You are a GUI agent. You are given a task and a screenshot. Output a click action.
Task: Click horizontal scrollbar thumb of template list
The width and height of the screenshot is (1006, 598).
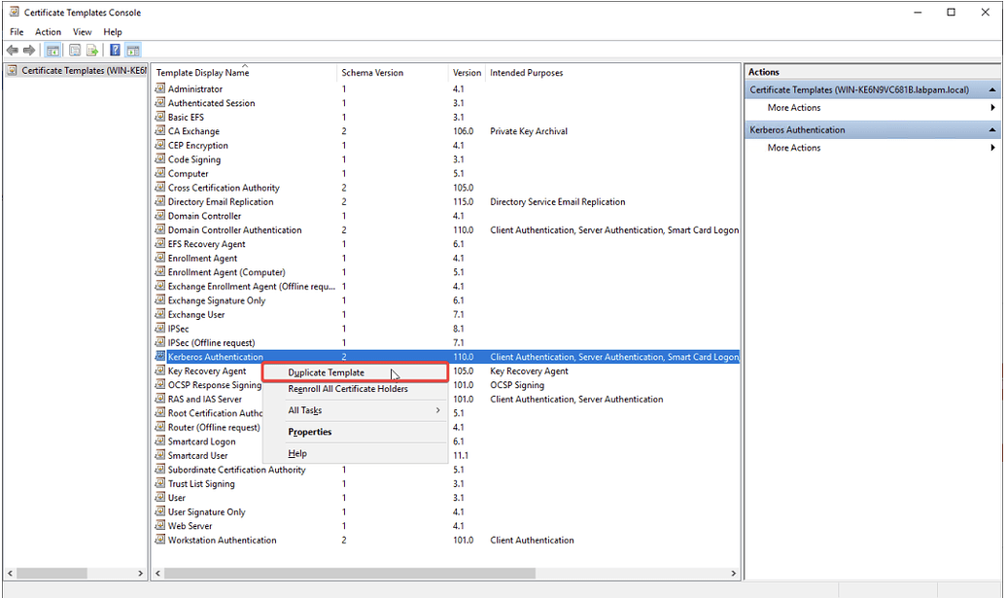[350, 573]
